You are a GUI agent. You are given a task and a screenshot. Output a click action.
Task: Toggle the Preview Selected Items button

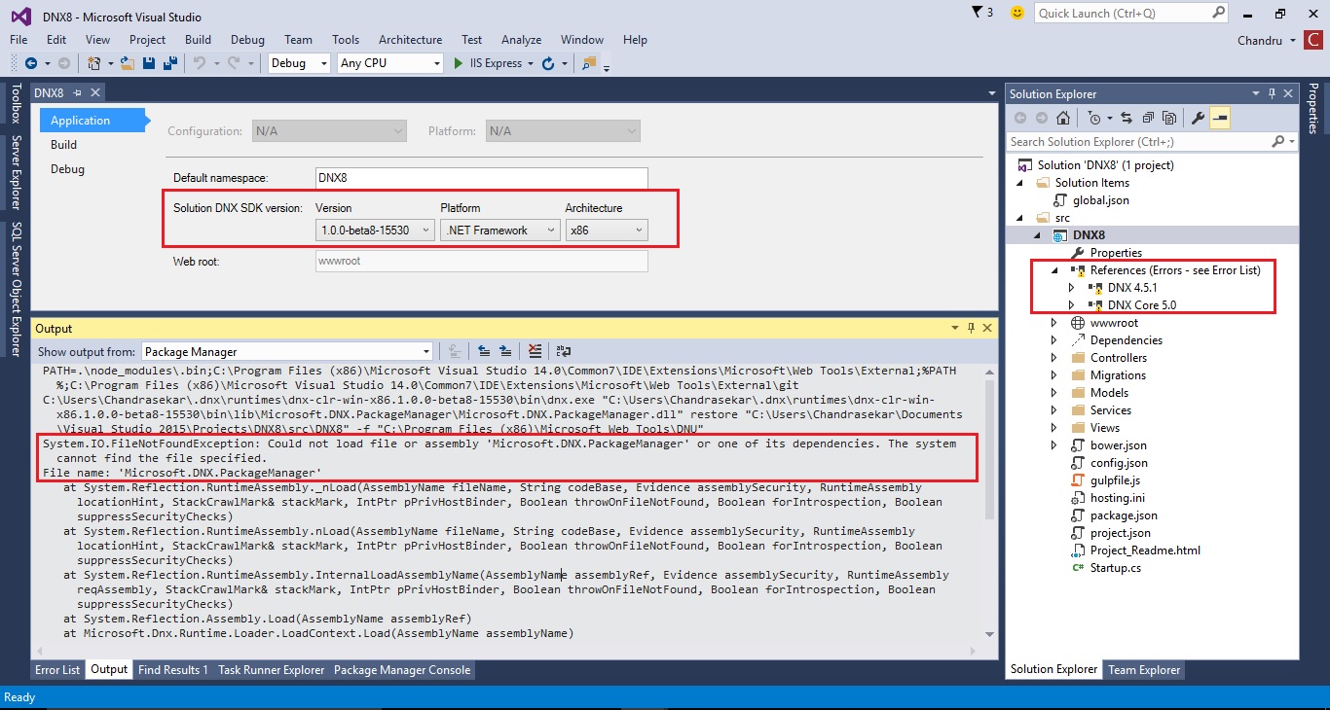tap(1220, 118)
